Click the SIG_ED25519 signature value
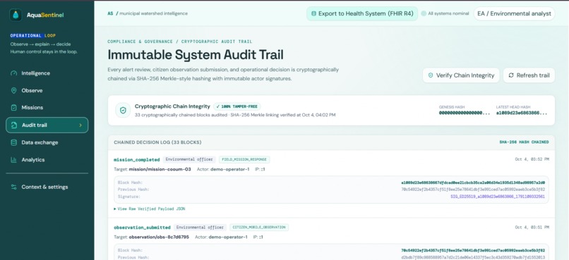 click(x=498, y=197)
